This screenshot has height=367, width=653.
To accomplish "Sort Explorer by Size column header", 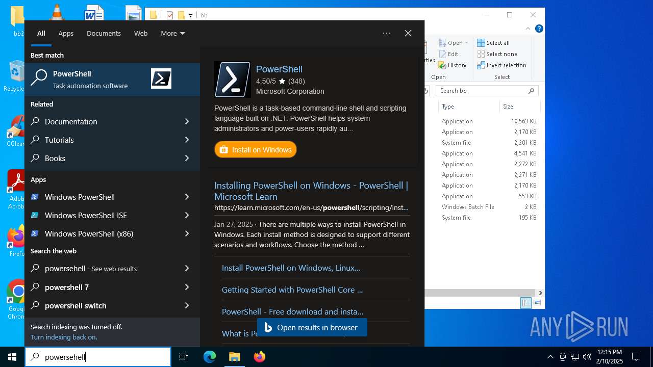I will coord(519,107).
